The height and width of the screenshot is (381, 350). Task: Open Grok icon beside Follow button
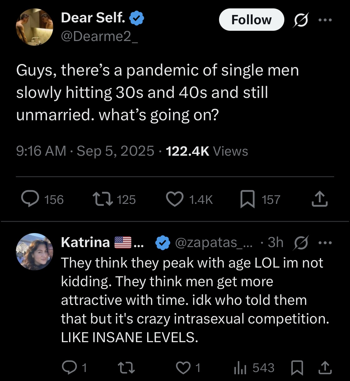click(x=301, y=20)
